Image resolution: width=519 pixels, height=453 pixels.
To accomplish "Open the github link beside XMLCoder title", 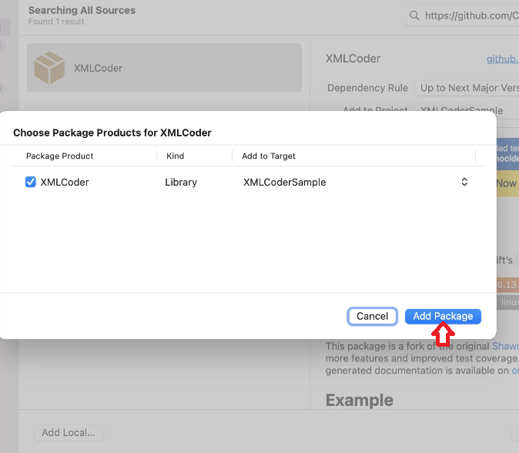I will click(503, 59).
